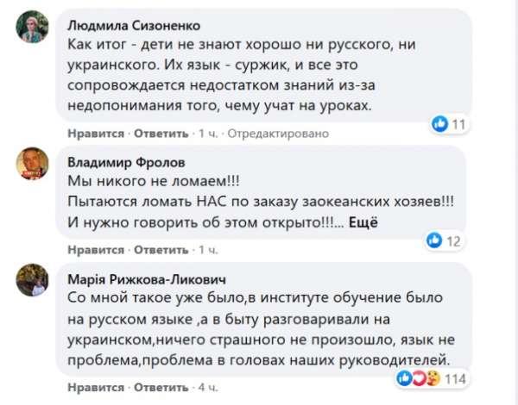Click 1 ч. timestamp on Владимир's comment
Screen dimensions: 518x405
208,250
